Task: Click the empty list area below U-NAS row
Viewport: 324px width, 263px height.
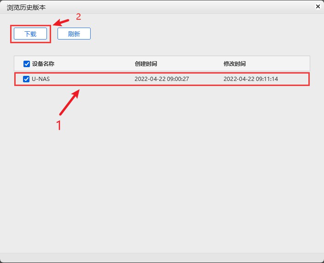Action: click(x=161, y=161)
